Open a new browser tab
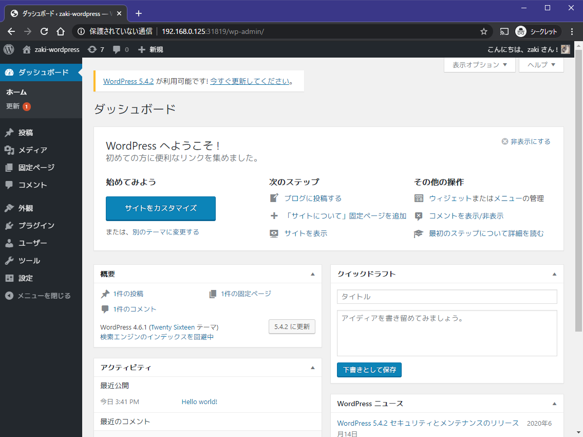Viewport: 583px width, 437px height. 139,13
